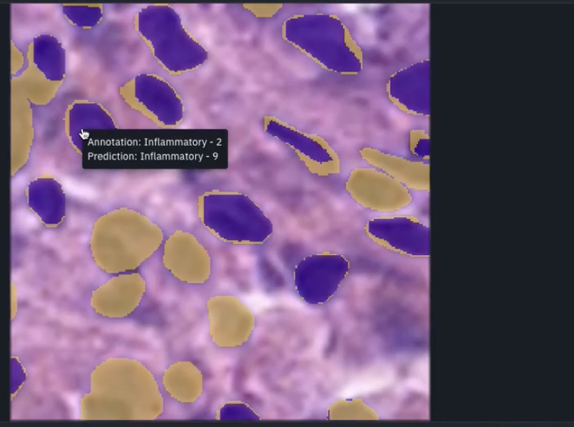Click the 'Prediction: Inflammatory - 9' tooltip line

tap(153, 156)
